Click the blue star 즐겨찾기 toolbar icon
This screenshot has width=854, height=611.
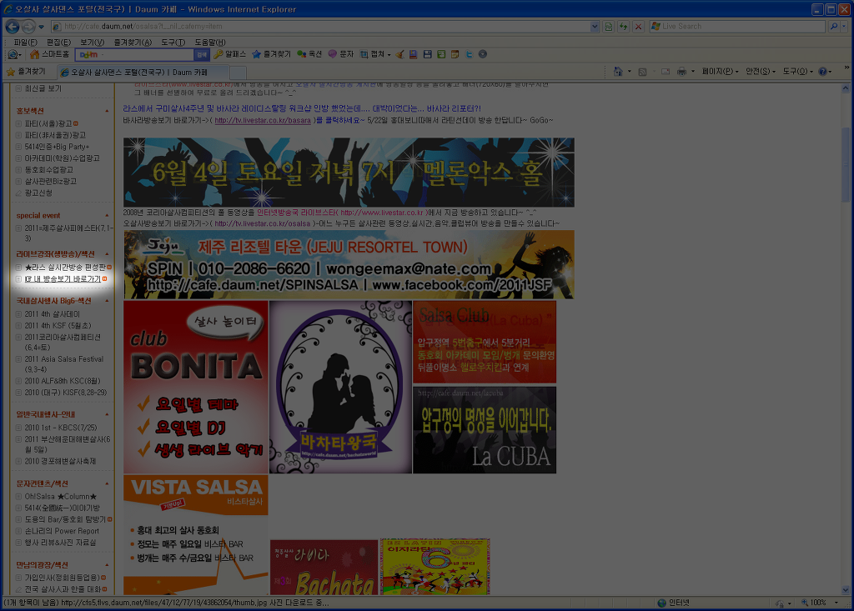(x=257, y=54)
